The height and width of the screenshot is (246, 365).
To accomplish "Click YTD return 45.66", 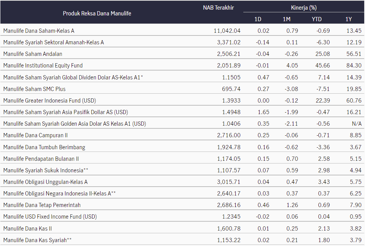I will point(323,66).
